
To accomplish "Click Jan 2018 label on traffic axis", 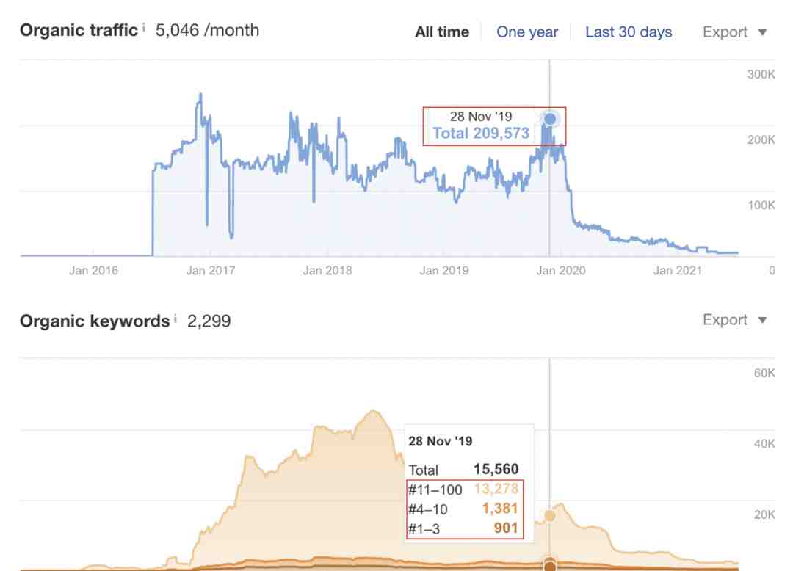I will click(327, 271).
